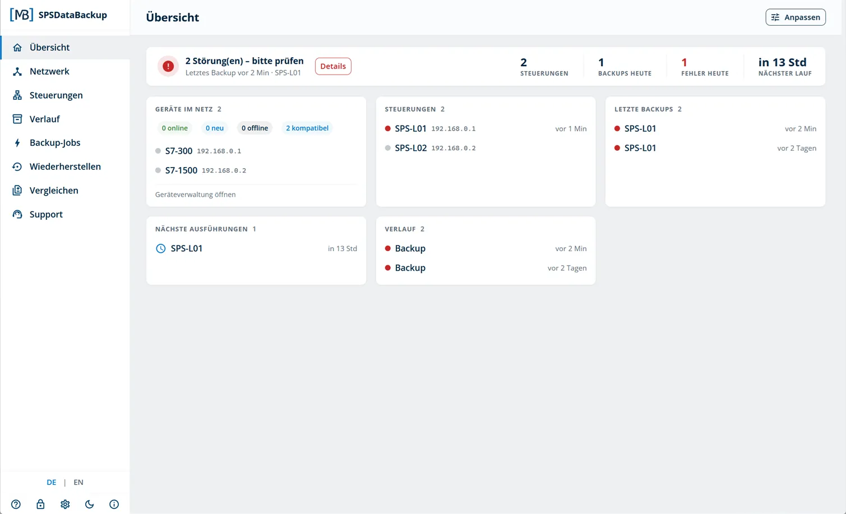Click the Backups heute statistic
The height and width of the screenshot is (514, 846).
point(625,66)
